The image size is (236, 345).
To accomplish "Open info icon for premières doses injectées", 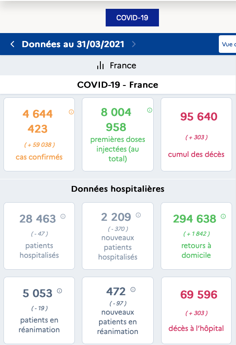I will pyautogui.click(x=150, y=110).
